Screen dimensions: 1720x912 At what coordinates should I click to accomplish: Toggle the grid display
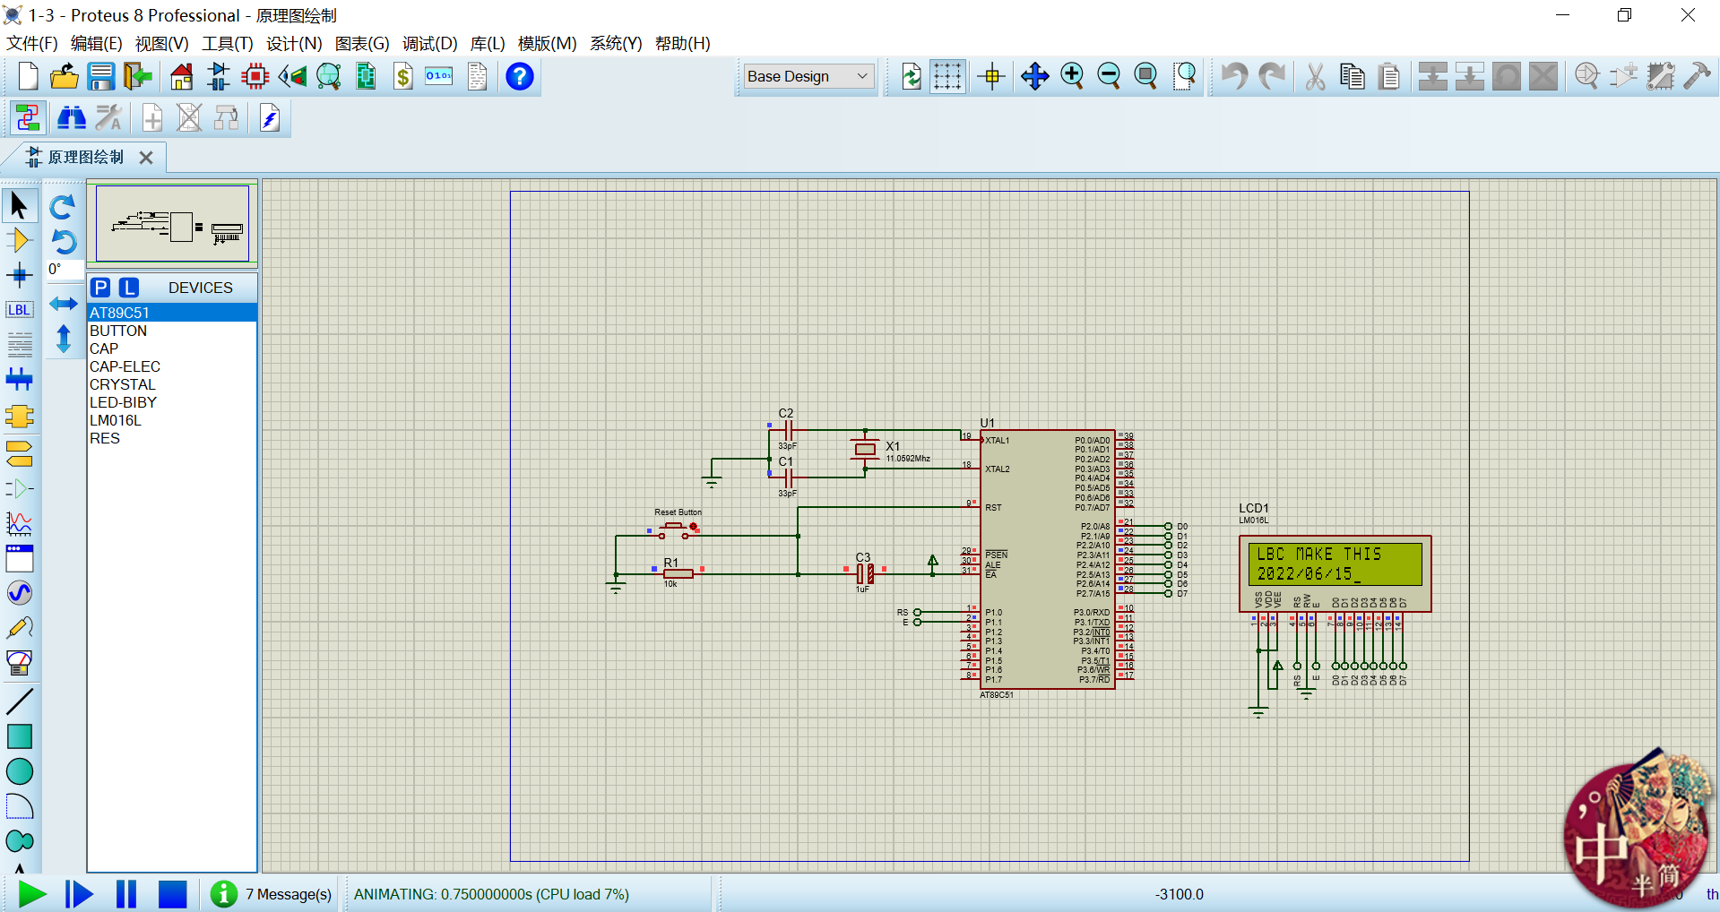click(947, 77)
